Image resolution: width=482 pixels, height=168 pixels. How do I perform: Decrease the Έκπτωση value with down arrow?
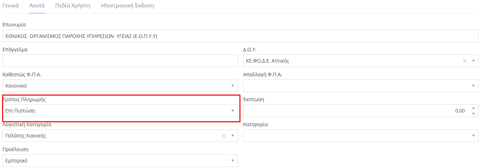click(x=473, y=113)
